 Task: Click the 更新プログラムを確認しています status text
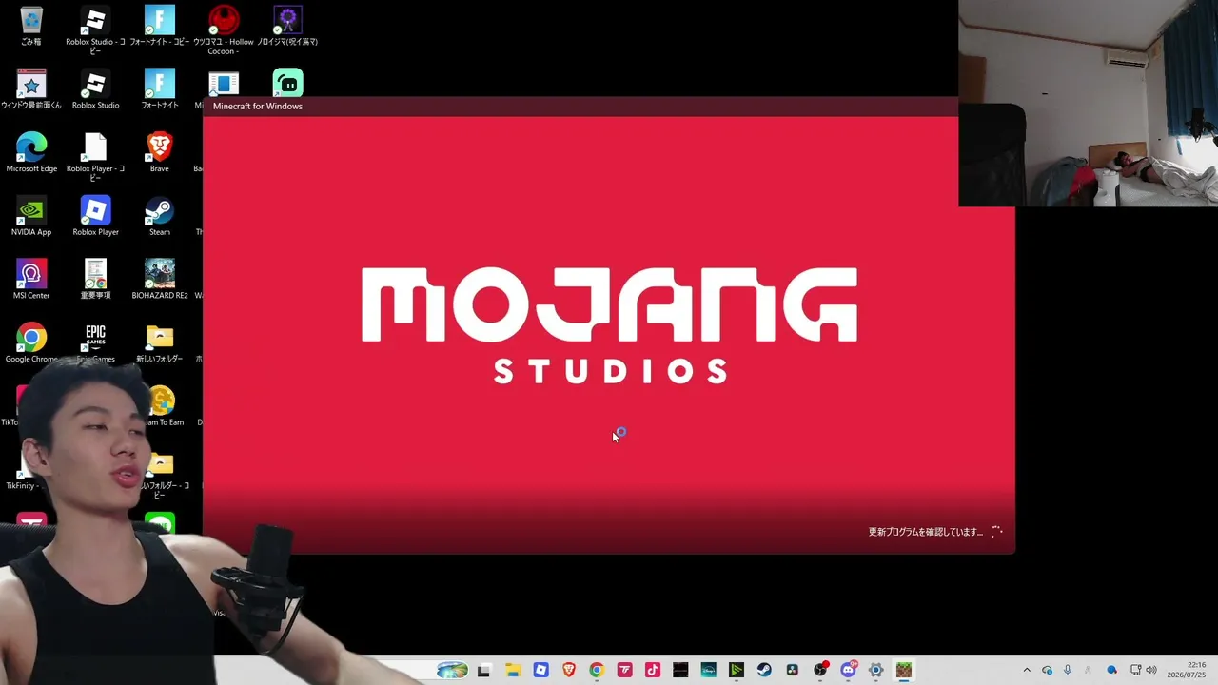[926, 532]
